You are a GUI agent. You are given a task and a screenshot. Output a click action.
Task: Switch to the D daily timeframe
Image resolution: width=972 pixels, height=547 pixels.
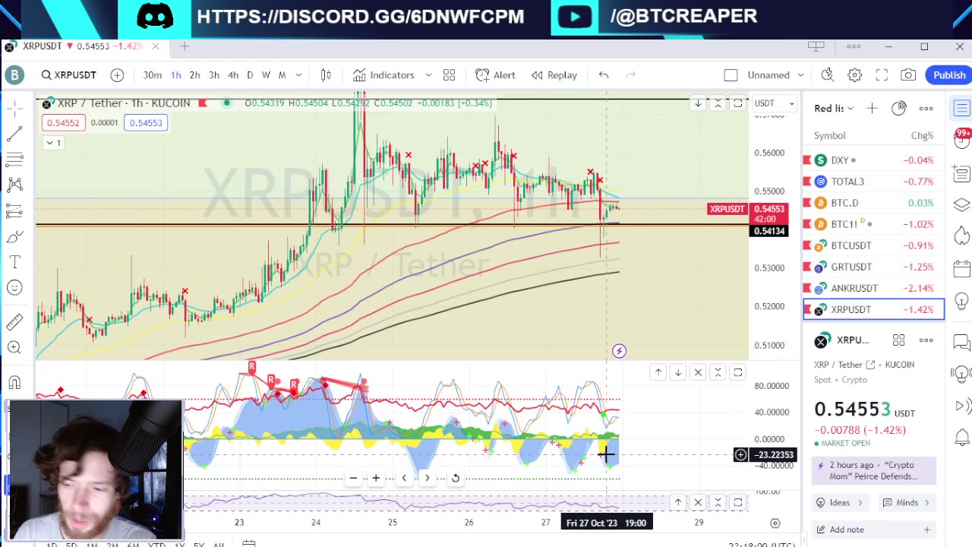click(250, 74)
